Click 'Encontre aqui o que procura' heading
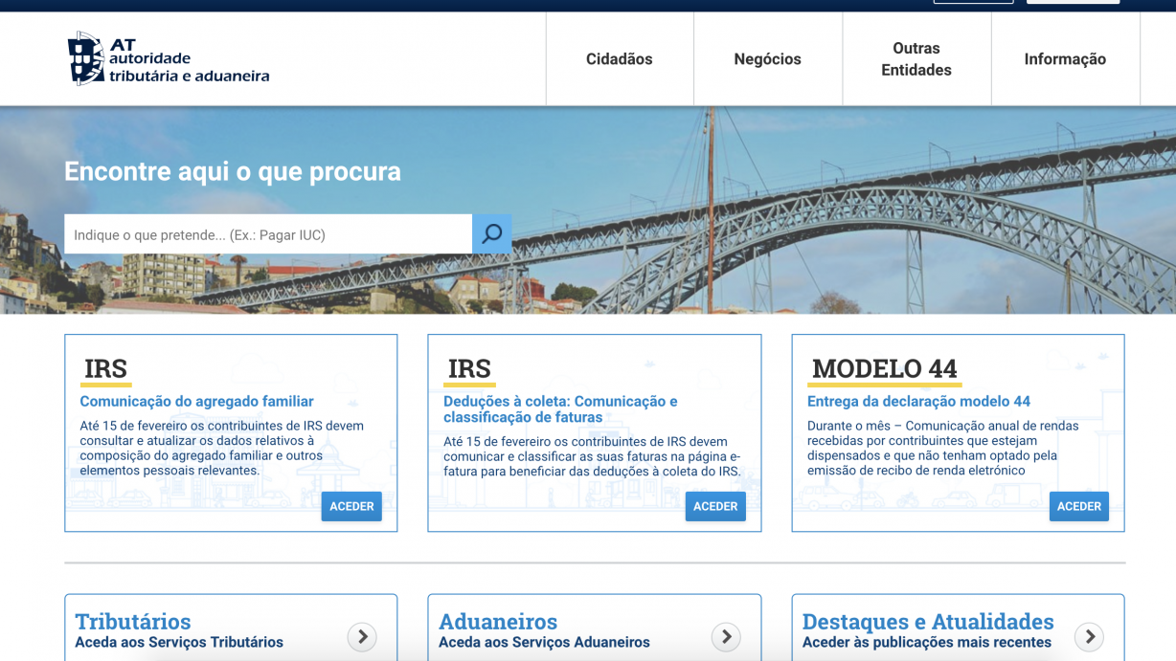This screenshot has height=661, width=1176. (233, 172)
